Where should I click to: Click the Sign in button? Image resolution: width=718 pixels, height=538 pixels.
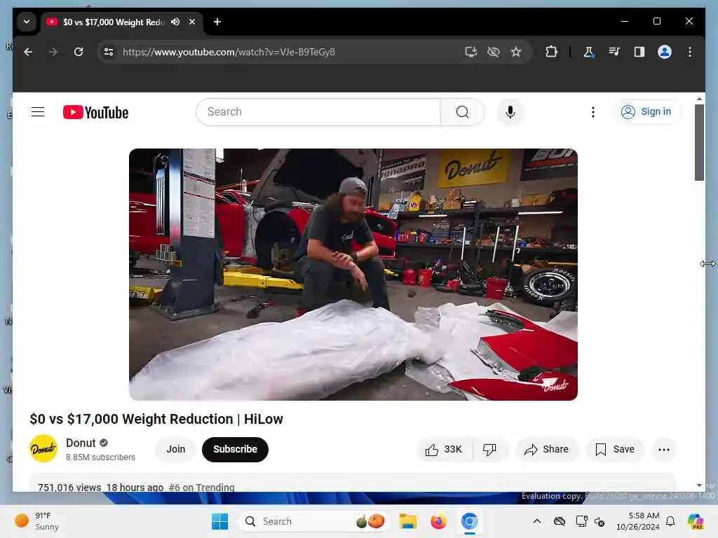pyautogui.click(x=646, y=111)
